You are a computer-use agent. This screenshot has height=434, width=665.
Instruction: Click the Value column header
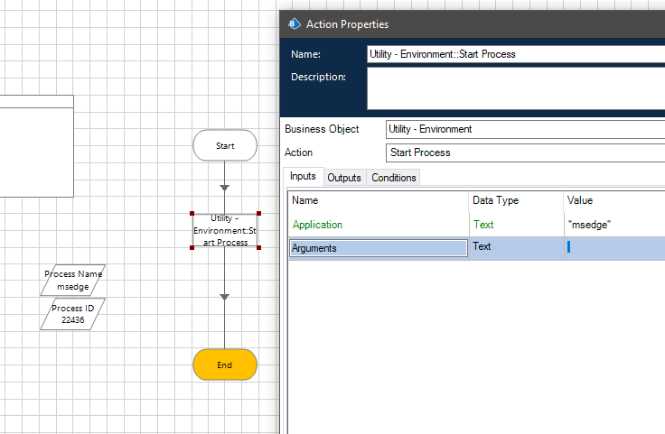(580, 200)
